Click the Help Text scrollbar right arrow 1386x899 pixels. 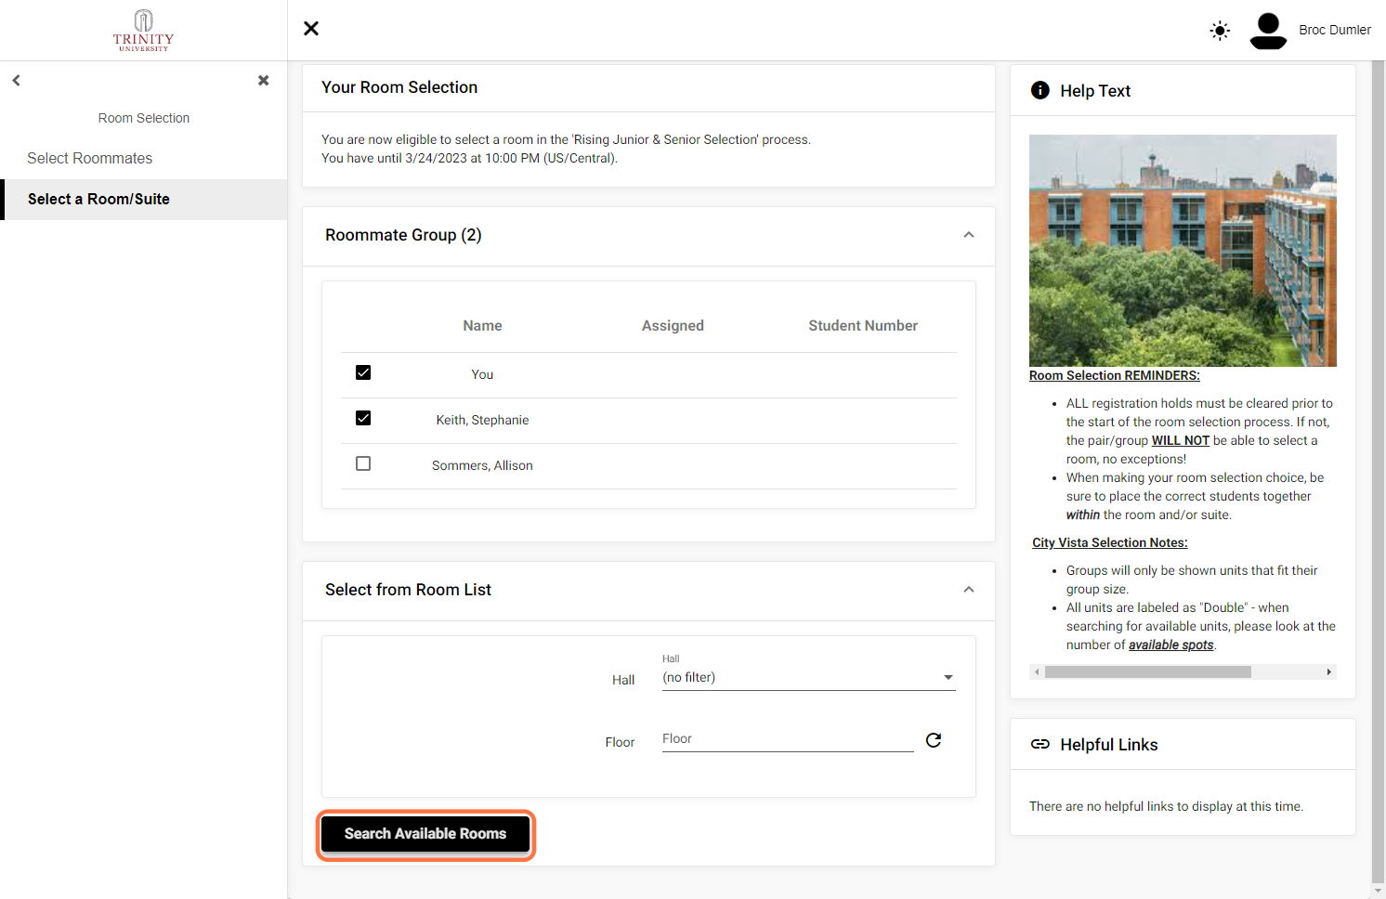pos(1329,671)
